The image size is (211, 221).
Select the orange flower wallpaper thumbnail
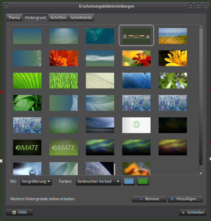(x=64, y=58)
